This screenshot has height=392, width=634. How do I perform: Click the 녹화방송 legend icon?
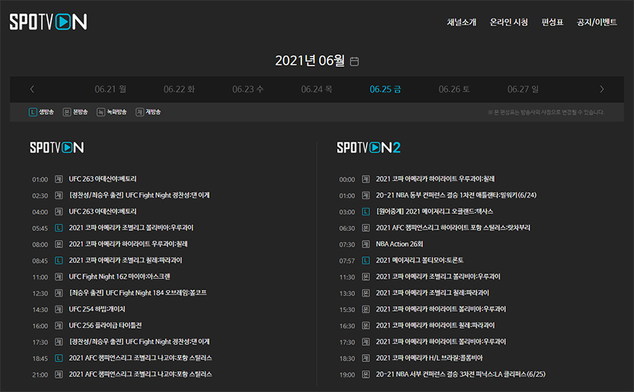101,112
